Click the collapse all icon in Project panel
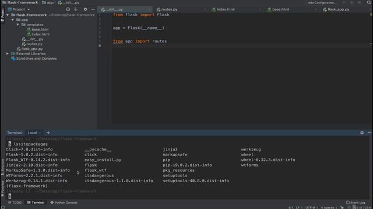 point(76,9)
